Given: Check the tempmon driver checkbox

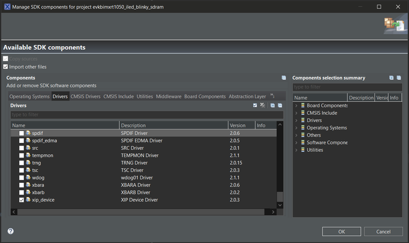Looking at the screenshot, I should [21, 155].
